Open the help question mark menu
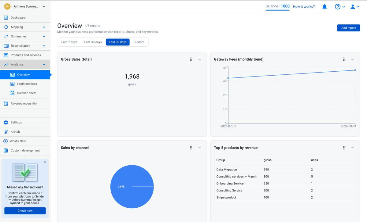This screenshot has width=367, height=222. click(x=340, y=7)
